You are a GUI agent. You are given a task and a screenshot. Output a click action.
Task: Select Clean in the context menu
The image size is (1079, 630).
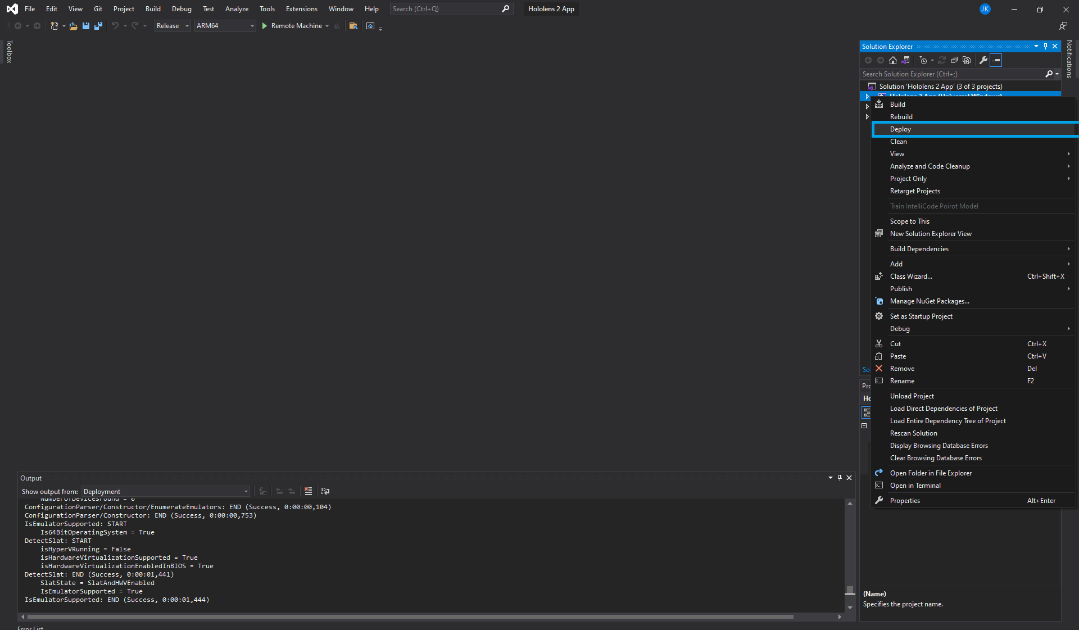pos(973,142)
